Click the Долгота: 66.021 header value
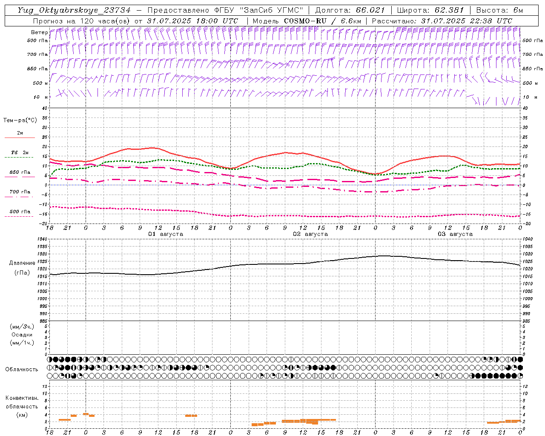Image resolution: width=545 pixels, height=436 pixels. pyautogui.click(x=350, y=10)
